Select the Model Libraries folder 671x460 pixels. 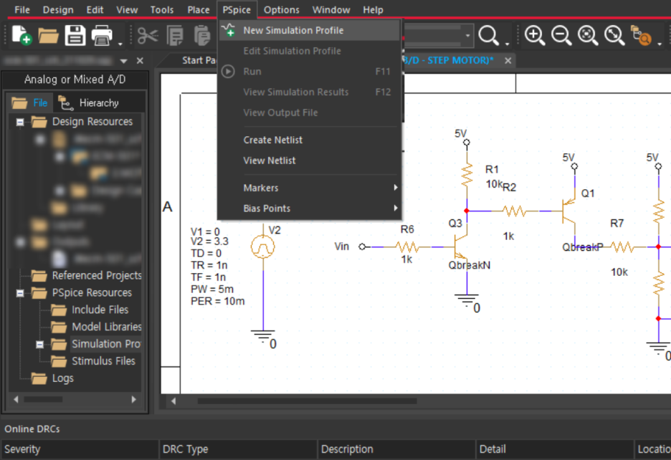[97, 327]
